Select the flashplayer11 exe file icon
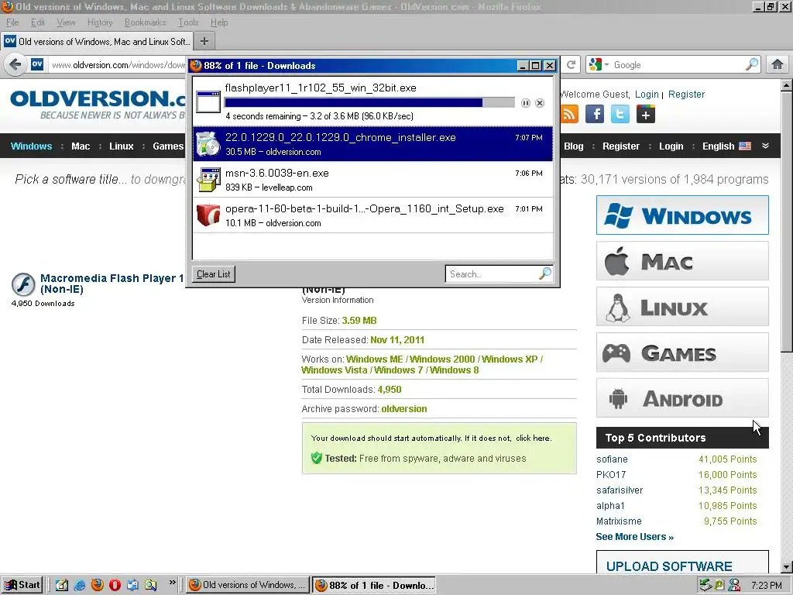This screenshot has width=793, height=595. click(208, 101)
